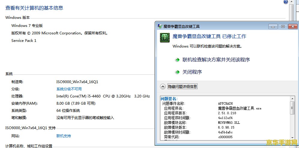Screen dimensions: 299x148
Task: Click 查看有关计算机的基本信息 heading
Action: (34, 8)
